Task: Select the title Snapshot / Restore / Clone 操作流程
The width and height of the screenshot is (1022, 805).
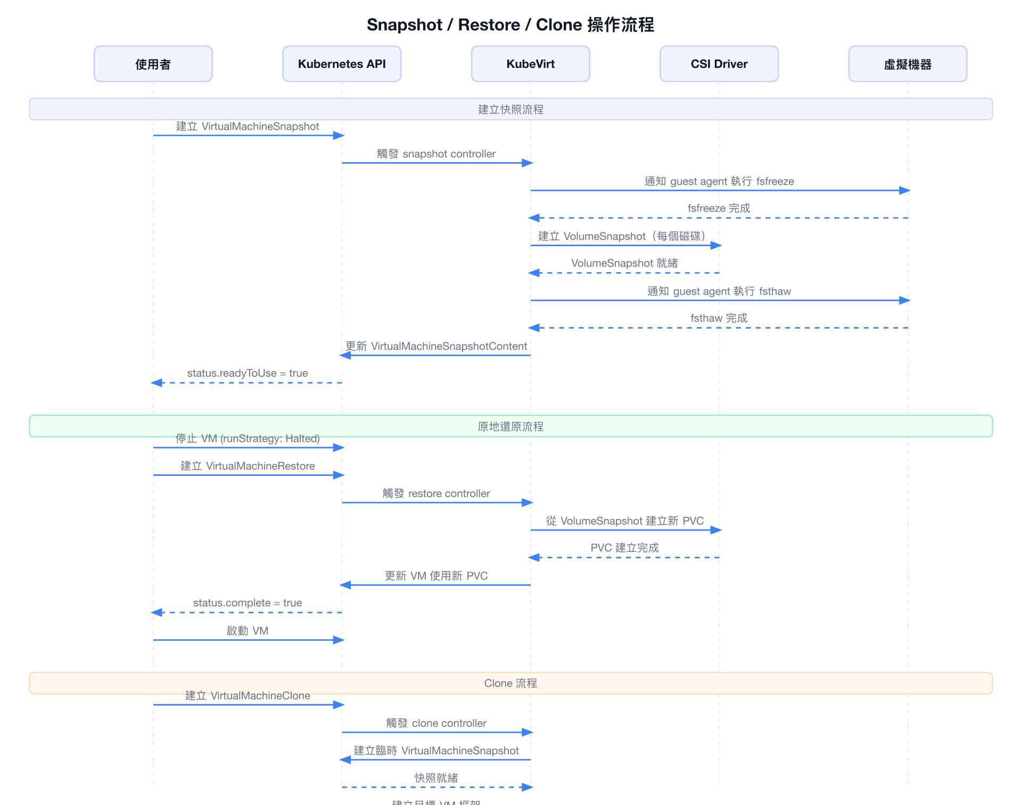Action: coord(510,24)
